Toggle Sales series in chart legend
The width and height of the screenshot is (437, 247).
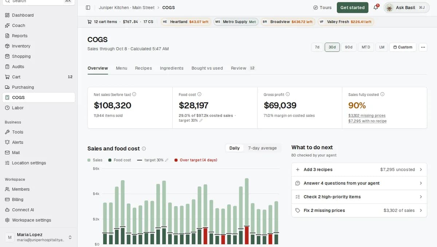[x=95, y=160]
